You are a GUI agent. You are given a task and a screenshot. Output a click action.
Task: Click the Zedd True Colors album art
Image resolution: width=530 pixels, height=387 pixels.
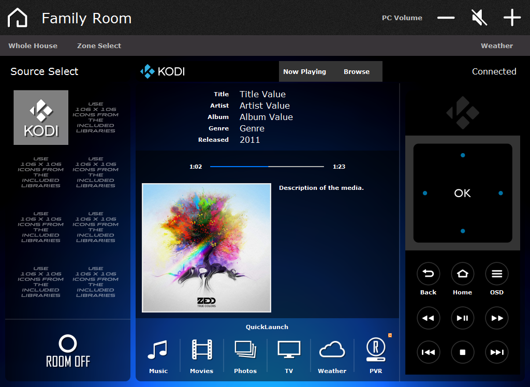coord(207,248)
